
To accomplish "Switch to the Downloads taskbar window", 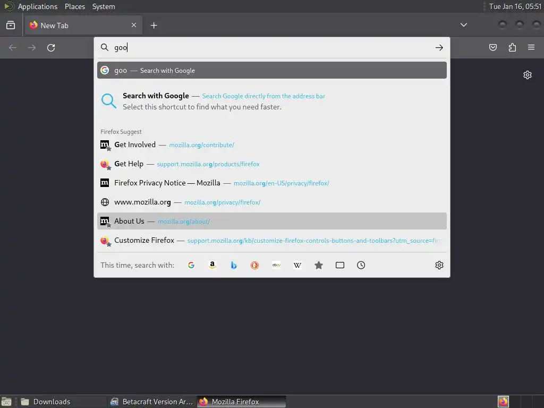I will point(62,402).
